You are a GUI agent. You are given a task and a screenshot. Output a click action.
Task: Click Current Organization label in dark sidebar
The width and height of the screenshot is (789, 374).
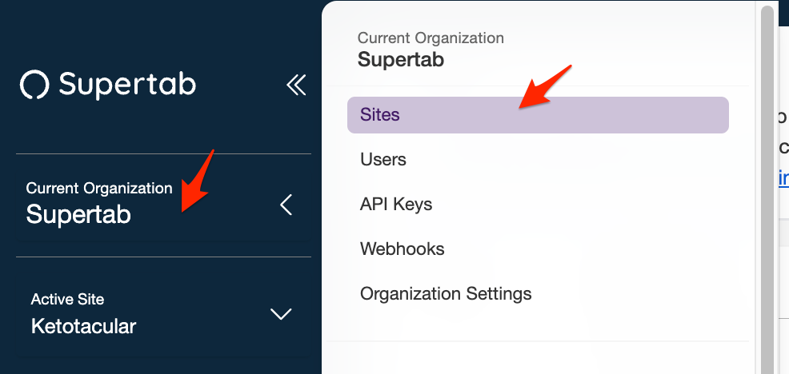pyautogui.click(x=99, y=189)
